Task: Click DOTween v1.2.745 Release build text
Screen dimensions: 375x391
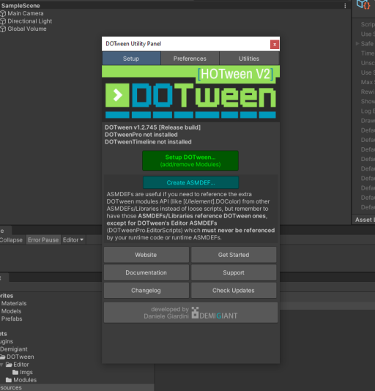Action: click(152, 127)
